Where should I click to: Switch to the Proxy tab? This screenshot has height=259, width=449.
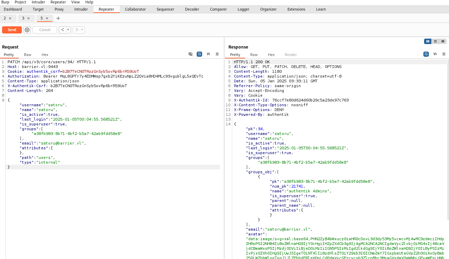point(59,9)
